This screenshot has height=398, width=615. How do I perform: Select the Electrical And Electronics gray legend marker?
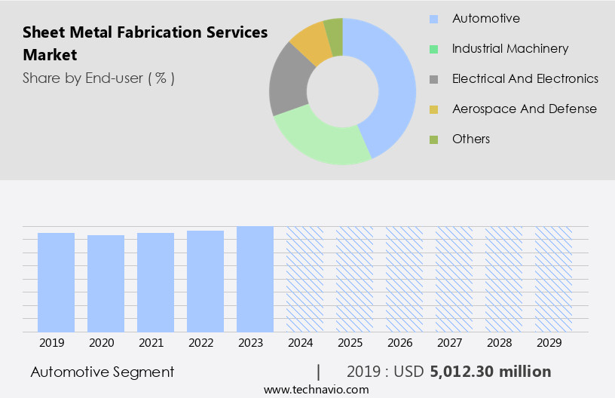433,79
